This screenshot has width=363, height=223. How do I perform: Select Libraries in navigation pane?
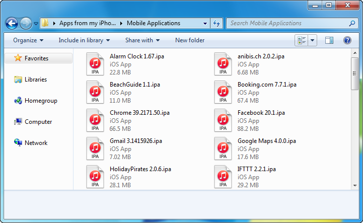(36, 80)
